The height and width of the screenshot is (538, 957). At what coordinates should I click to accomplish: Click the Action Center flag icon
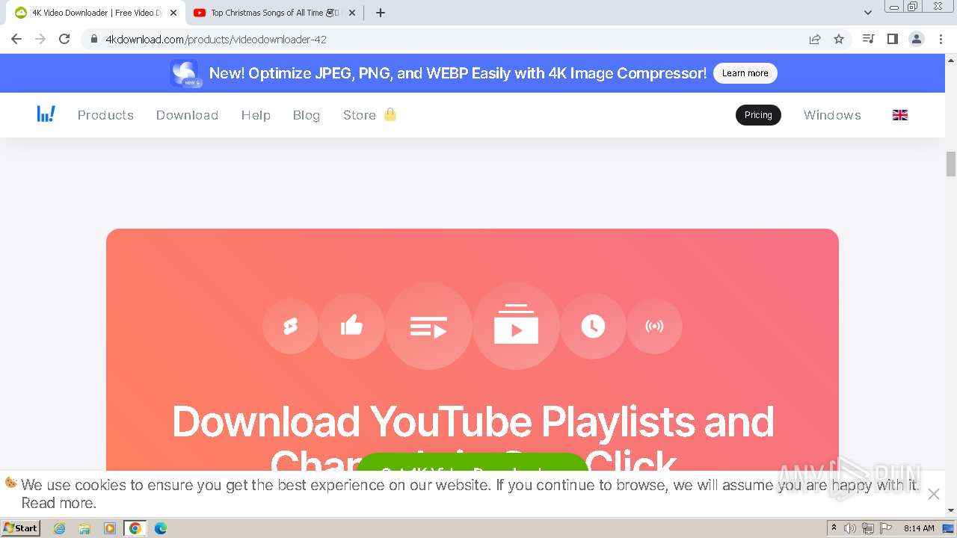(x=886, y=528)
